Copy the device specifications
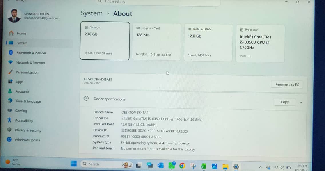 [x=285, y=102]
